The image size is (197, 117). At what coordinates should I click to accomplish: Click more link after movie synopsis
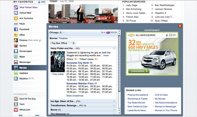tap(106, 55)
